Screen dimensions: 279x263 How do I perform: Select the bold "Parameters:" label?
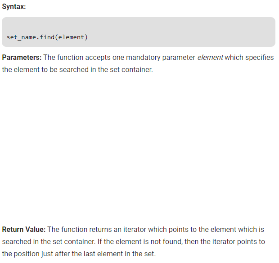22,58
